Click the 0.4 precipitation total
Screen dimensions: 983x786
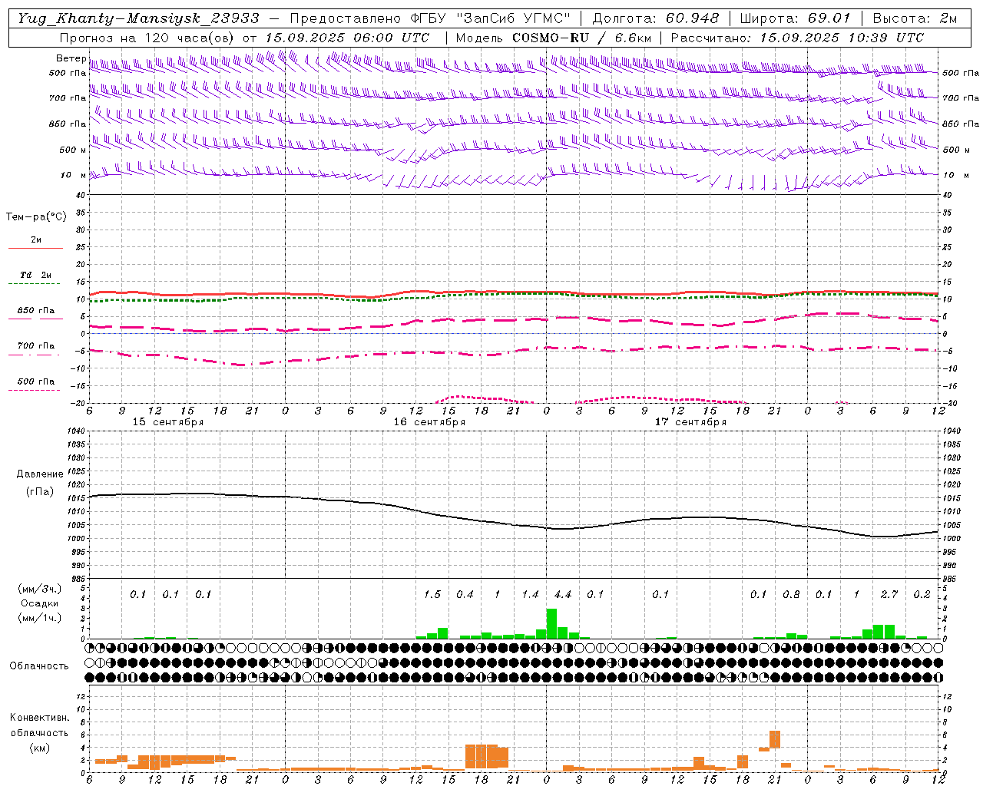(465, 594)
